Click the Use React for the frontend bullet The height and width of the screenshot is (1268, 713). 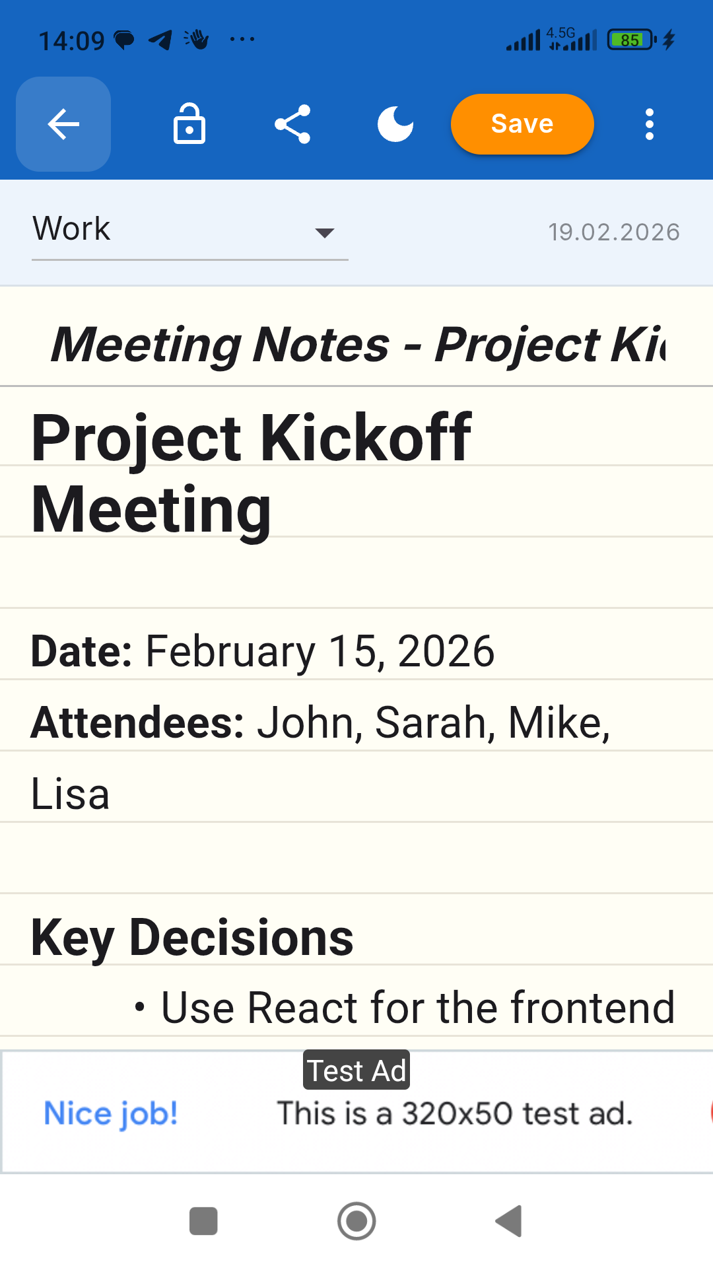[x=404, y=1008]
